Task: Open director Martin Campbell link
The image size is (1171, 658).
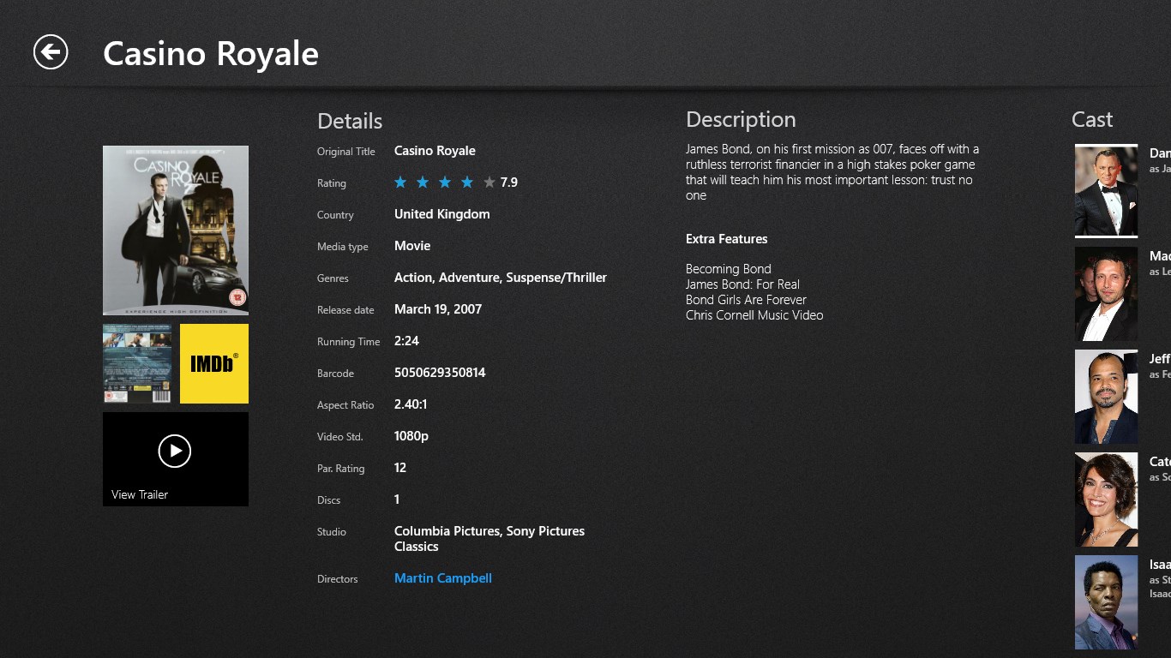Action: coord(443,578)
